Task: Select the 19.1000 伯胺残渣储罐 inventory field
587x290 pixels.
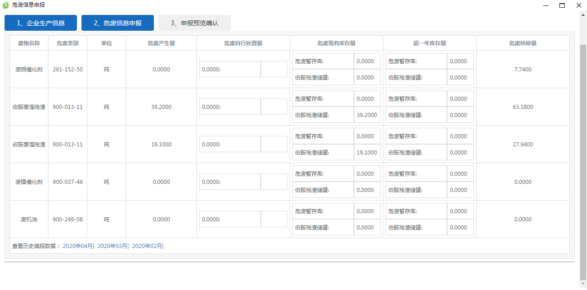Action: pyautogui.click(x=367, y=153)
